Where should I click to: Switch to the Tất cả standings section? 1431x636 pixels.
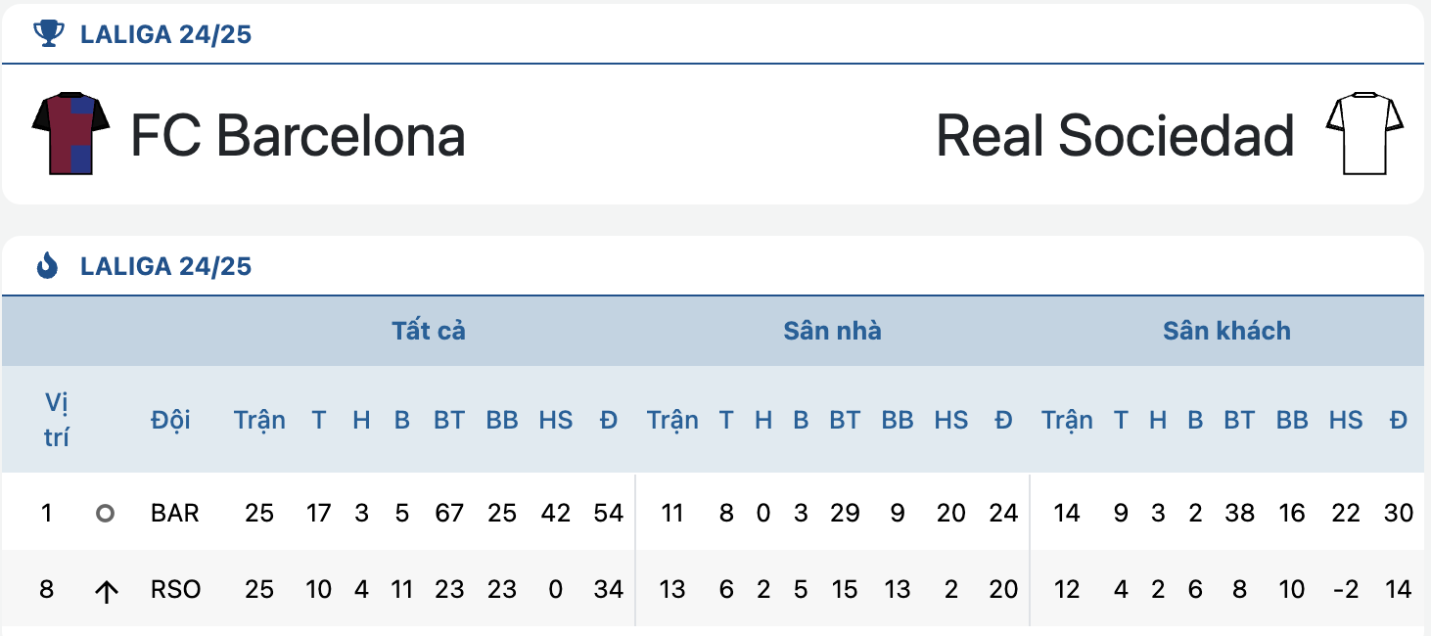(429, 331)
